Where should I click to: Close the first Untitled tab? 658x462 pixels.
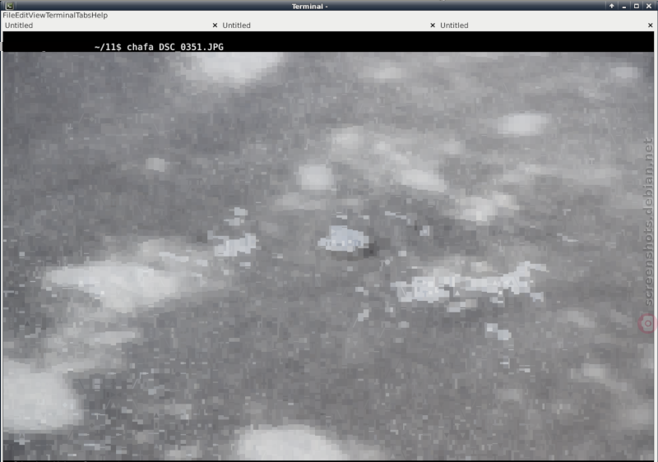click(215, 25)
